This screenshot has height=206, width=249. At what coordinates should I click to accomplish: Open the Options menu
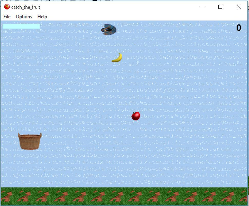[x=24, y=17]
